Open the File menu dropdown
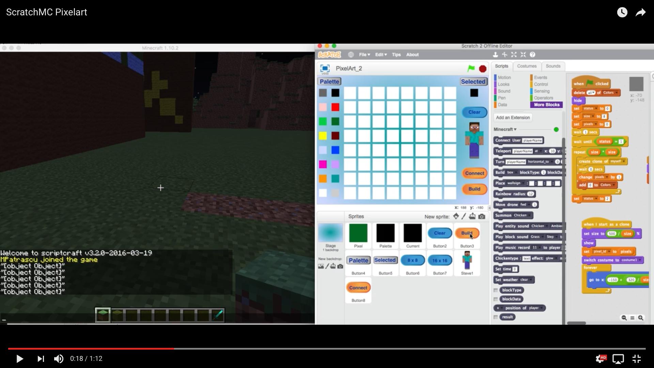 (364, 55)
